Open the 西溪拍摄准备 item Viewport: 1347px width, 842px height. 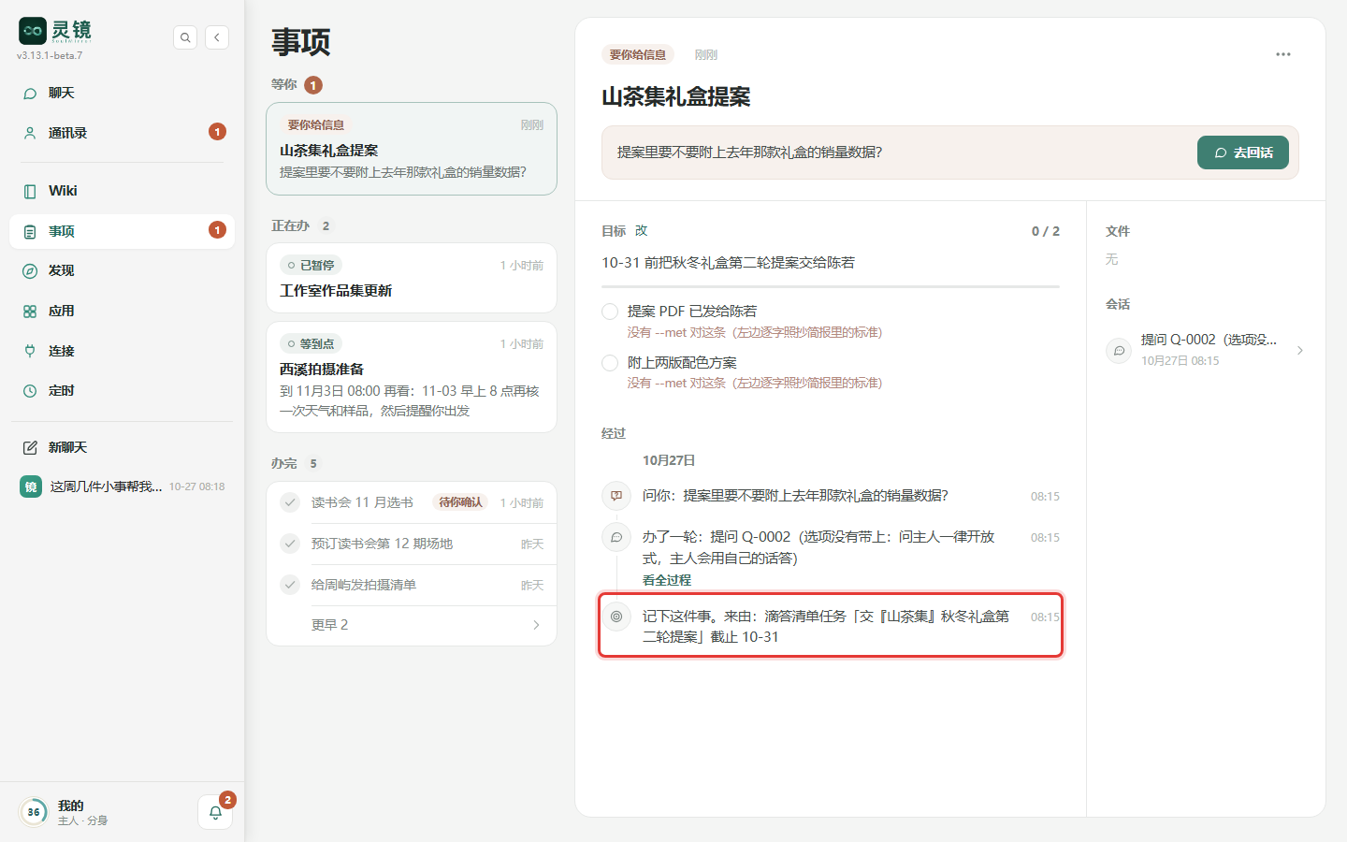coord(412,377)
